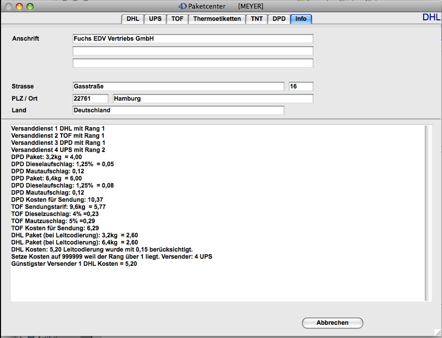Click the Land field showing Deutschland

(x=178, y=110)
